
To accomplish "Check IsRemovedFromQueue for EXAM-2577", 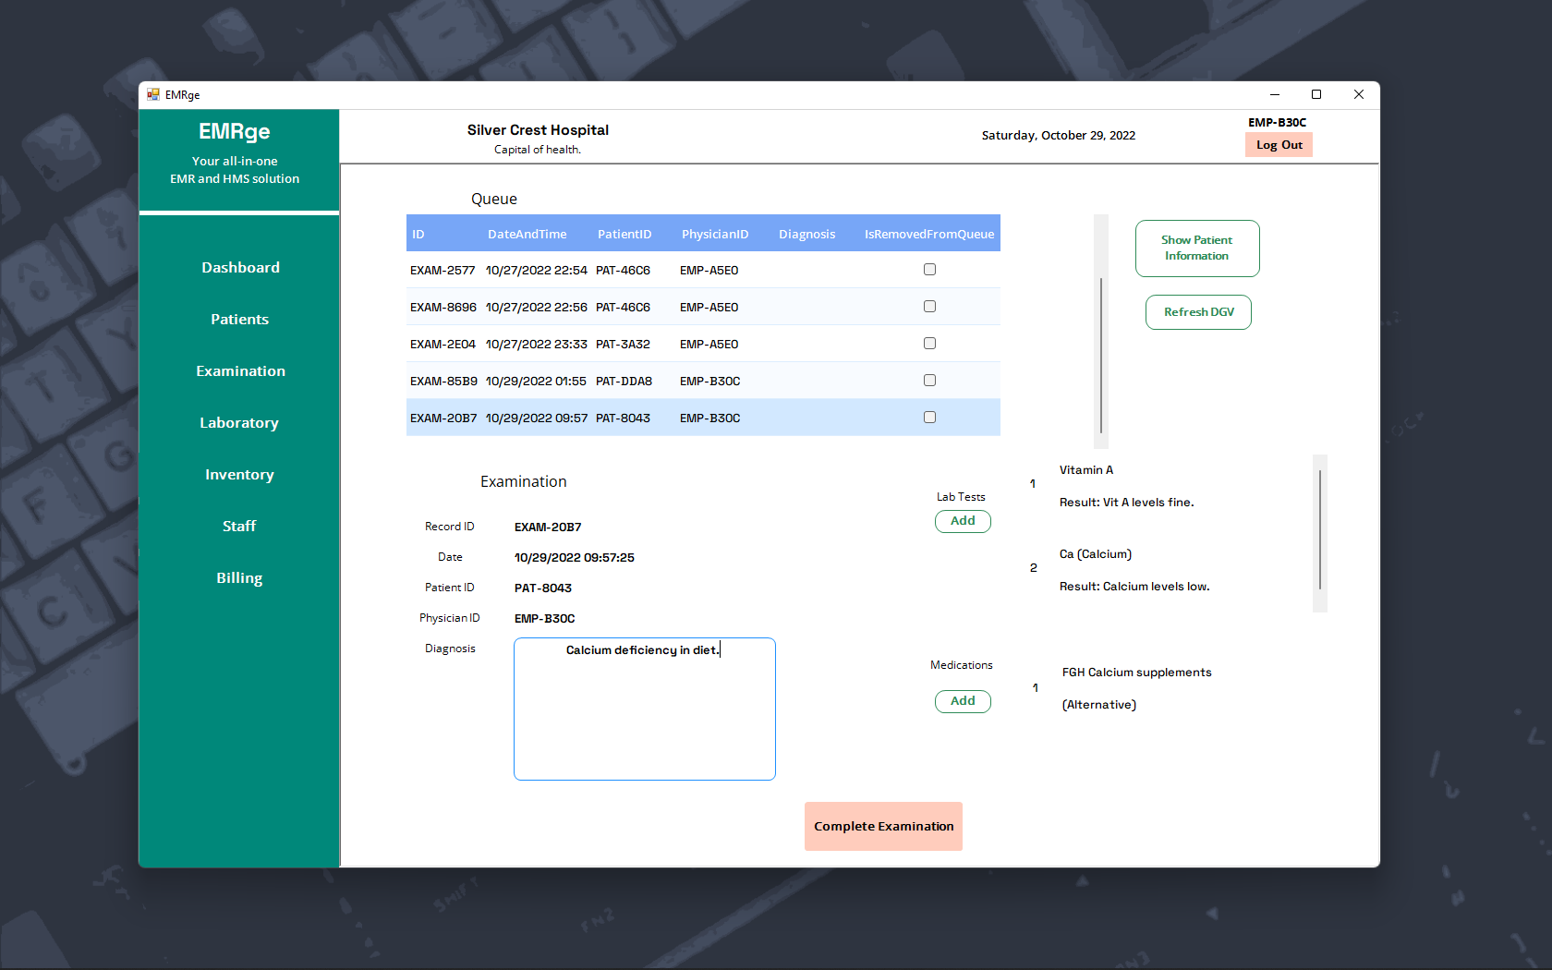I will 929,269.
